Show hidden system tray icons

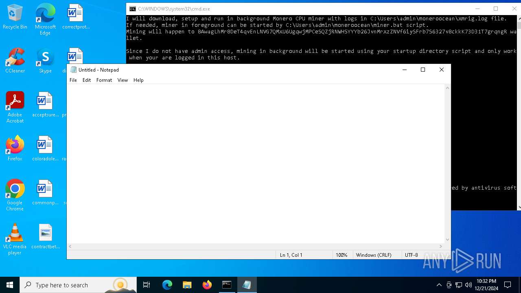click(439, 285)
